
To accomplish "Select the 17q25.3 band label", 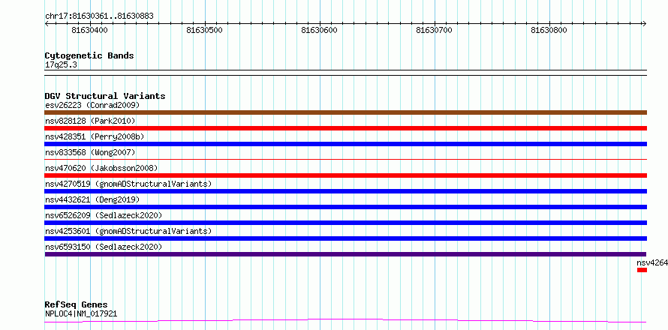I will pyautogui.click(x=61, y=65).
